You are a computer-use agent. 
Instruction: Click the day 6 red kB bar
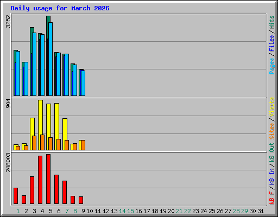click(56, 189)
